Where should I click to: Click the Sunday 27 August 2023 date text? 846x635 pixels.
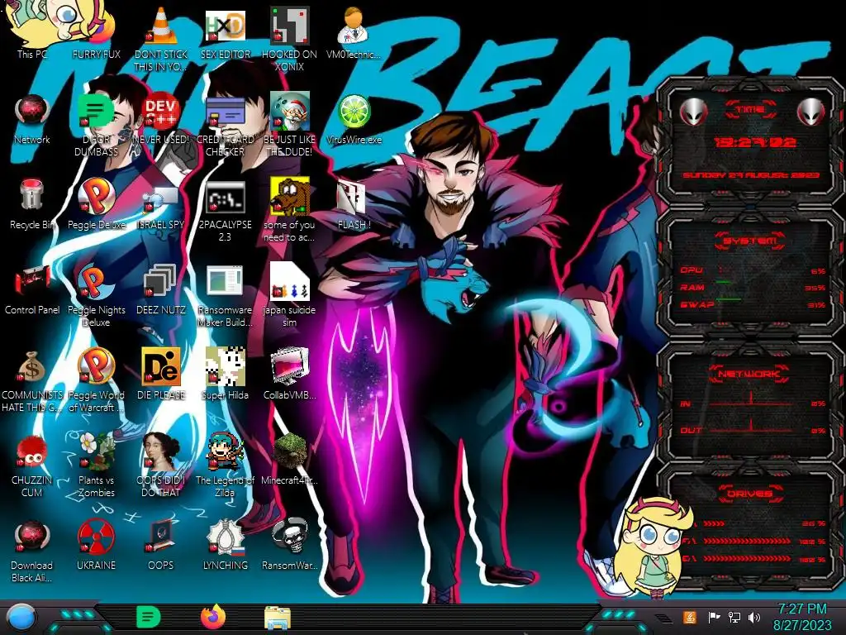[751, 175]
